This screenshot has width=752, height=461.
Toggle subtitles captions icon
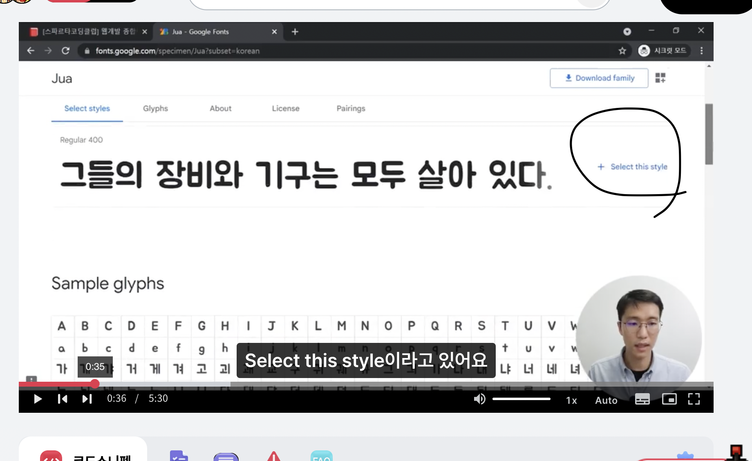click(x=642, y=399)
